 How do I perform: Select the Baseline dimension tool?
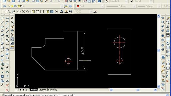coord(37,11)
